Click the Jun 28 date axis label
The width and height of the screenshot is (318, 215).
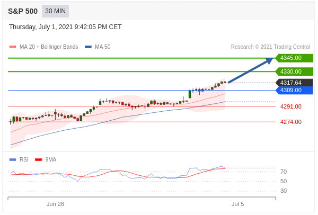tap(55, 204)
